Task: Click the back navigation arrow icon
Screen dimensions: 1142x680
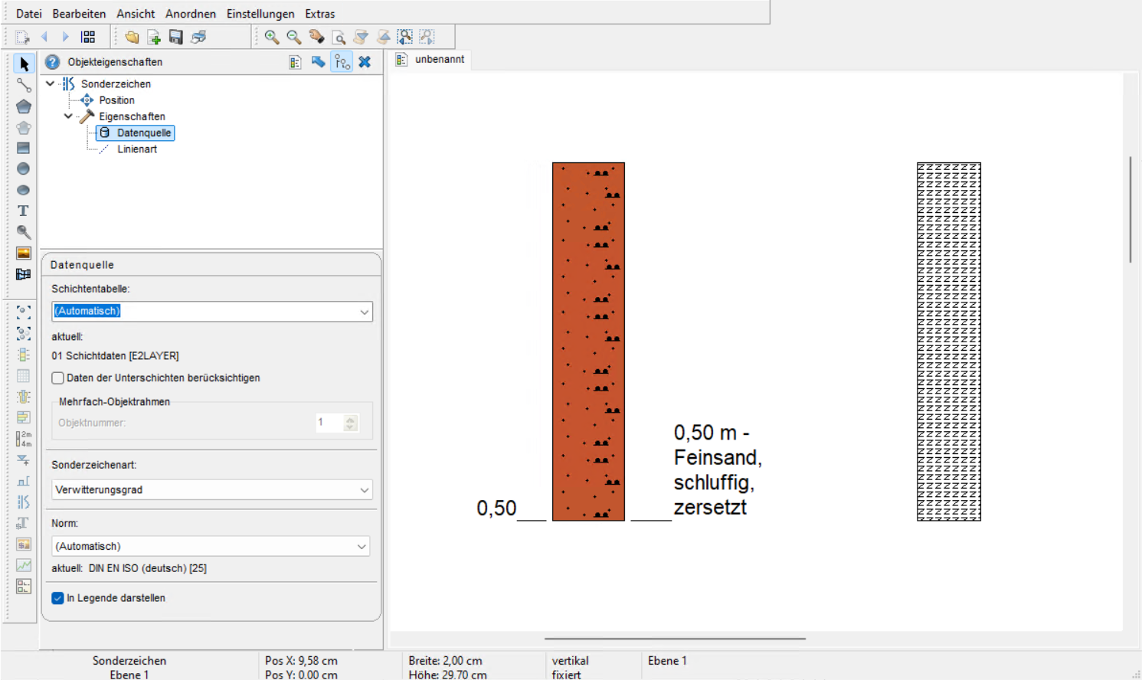Action: [44, 37]
